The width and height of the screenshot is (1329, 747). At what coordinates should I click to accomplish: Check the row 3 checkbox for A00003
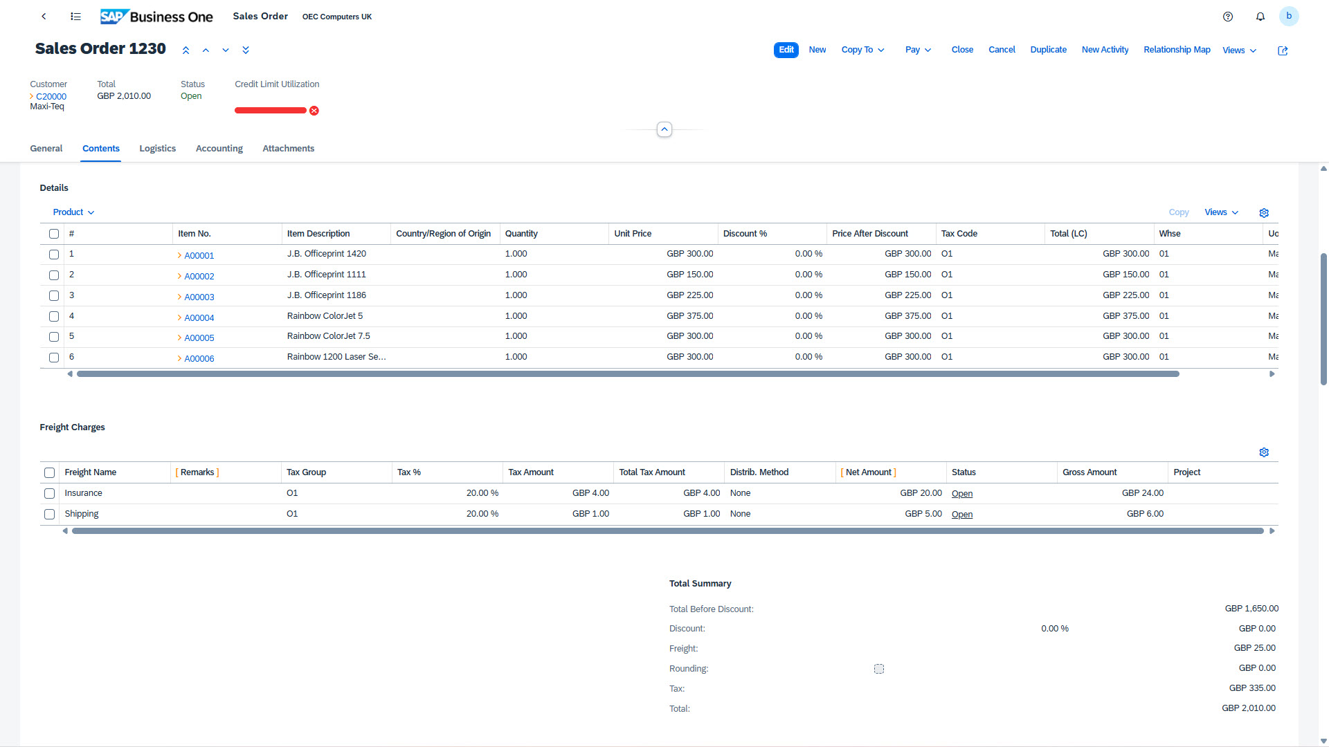(x=54, y=296)
